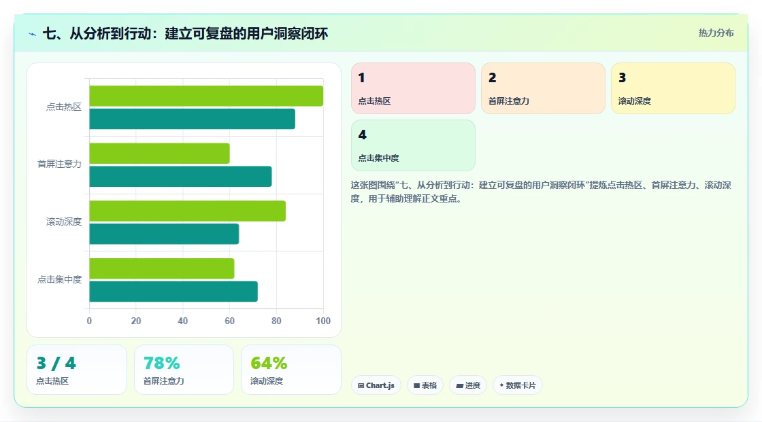The width and height of the screenshot is (762, 422).
Task: Click the teal bar for 点击热区
Action: (192, 119)
